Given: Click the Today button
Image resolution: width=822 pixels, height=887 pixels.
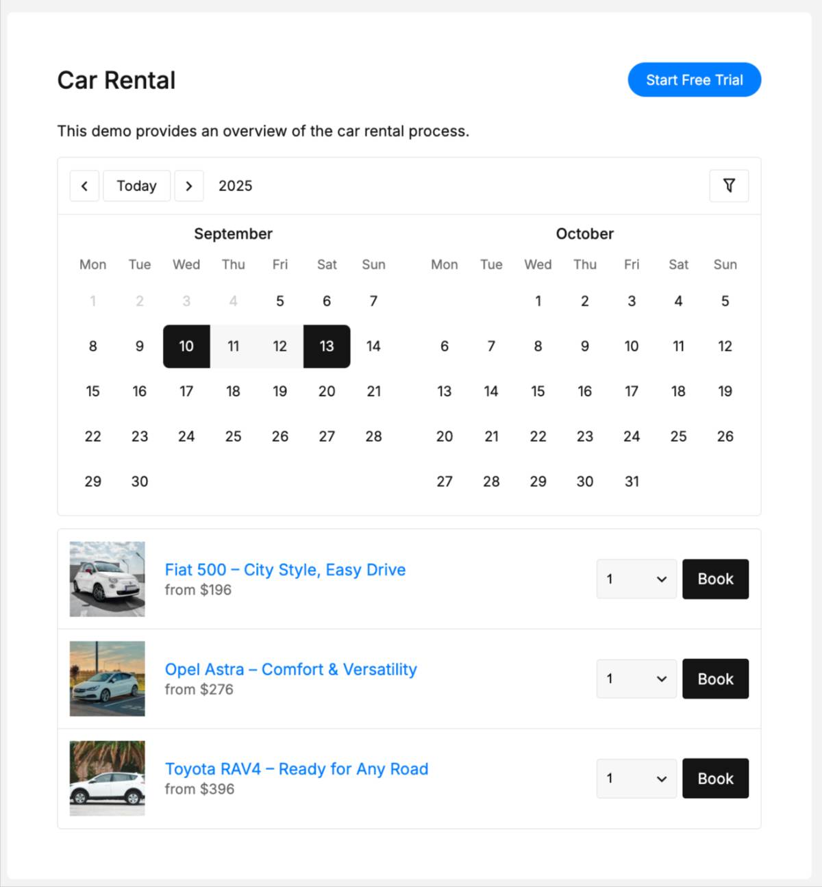Looking at the screenshot, I should pyautogui.click(x=136, y=186).
